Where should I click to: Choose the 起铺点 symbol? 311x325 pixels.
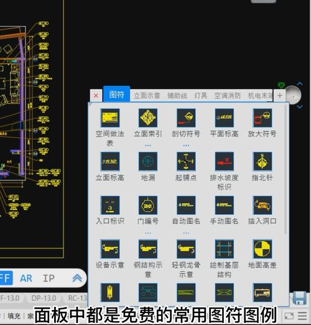tap(186, 161)
